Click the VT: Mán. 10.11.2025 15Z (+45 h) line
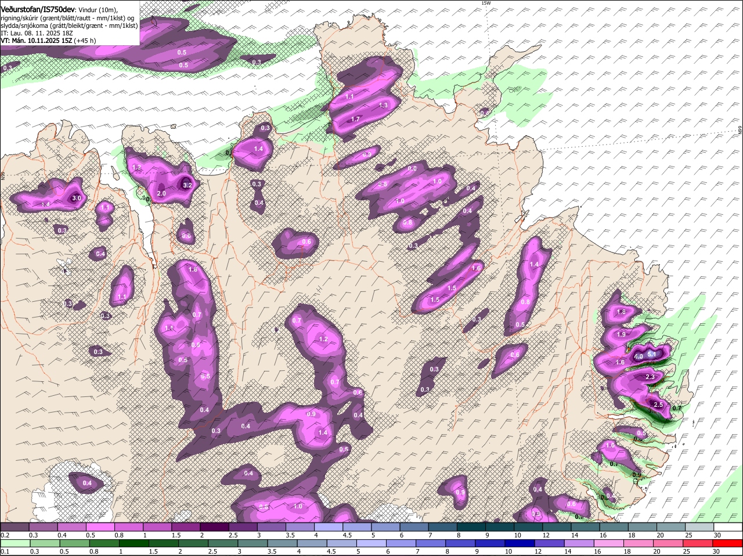This screenshot has width=743, height=556. (x=48, y=41)
